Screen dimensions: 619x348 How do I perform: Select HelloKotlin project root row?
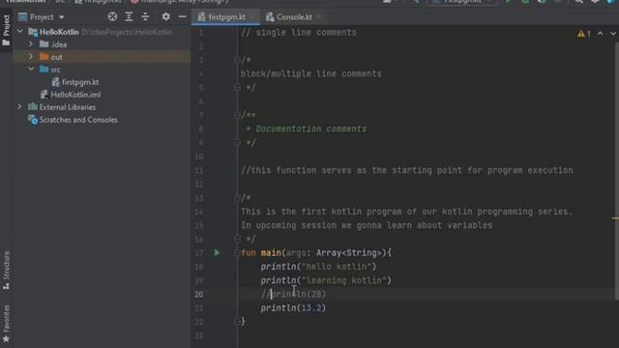(x=102, y=32)
